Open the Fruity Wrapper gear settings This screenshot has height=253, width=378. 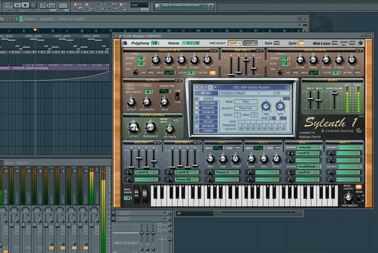coord(120,36)
